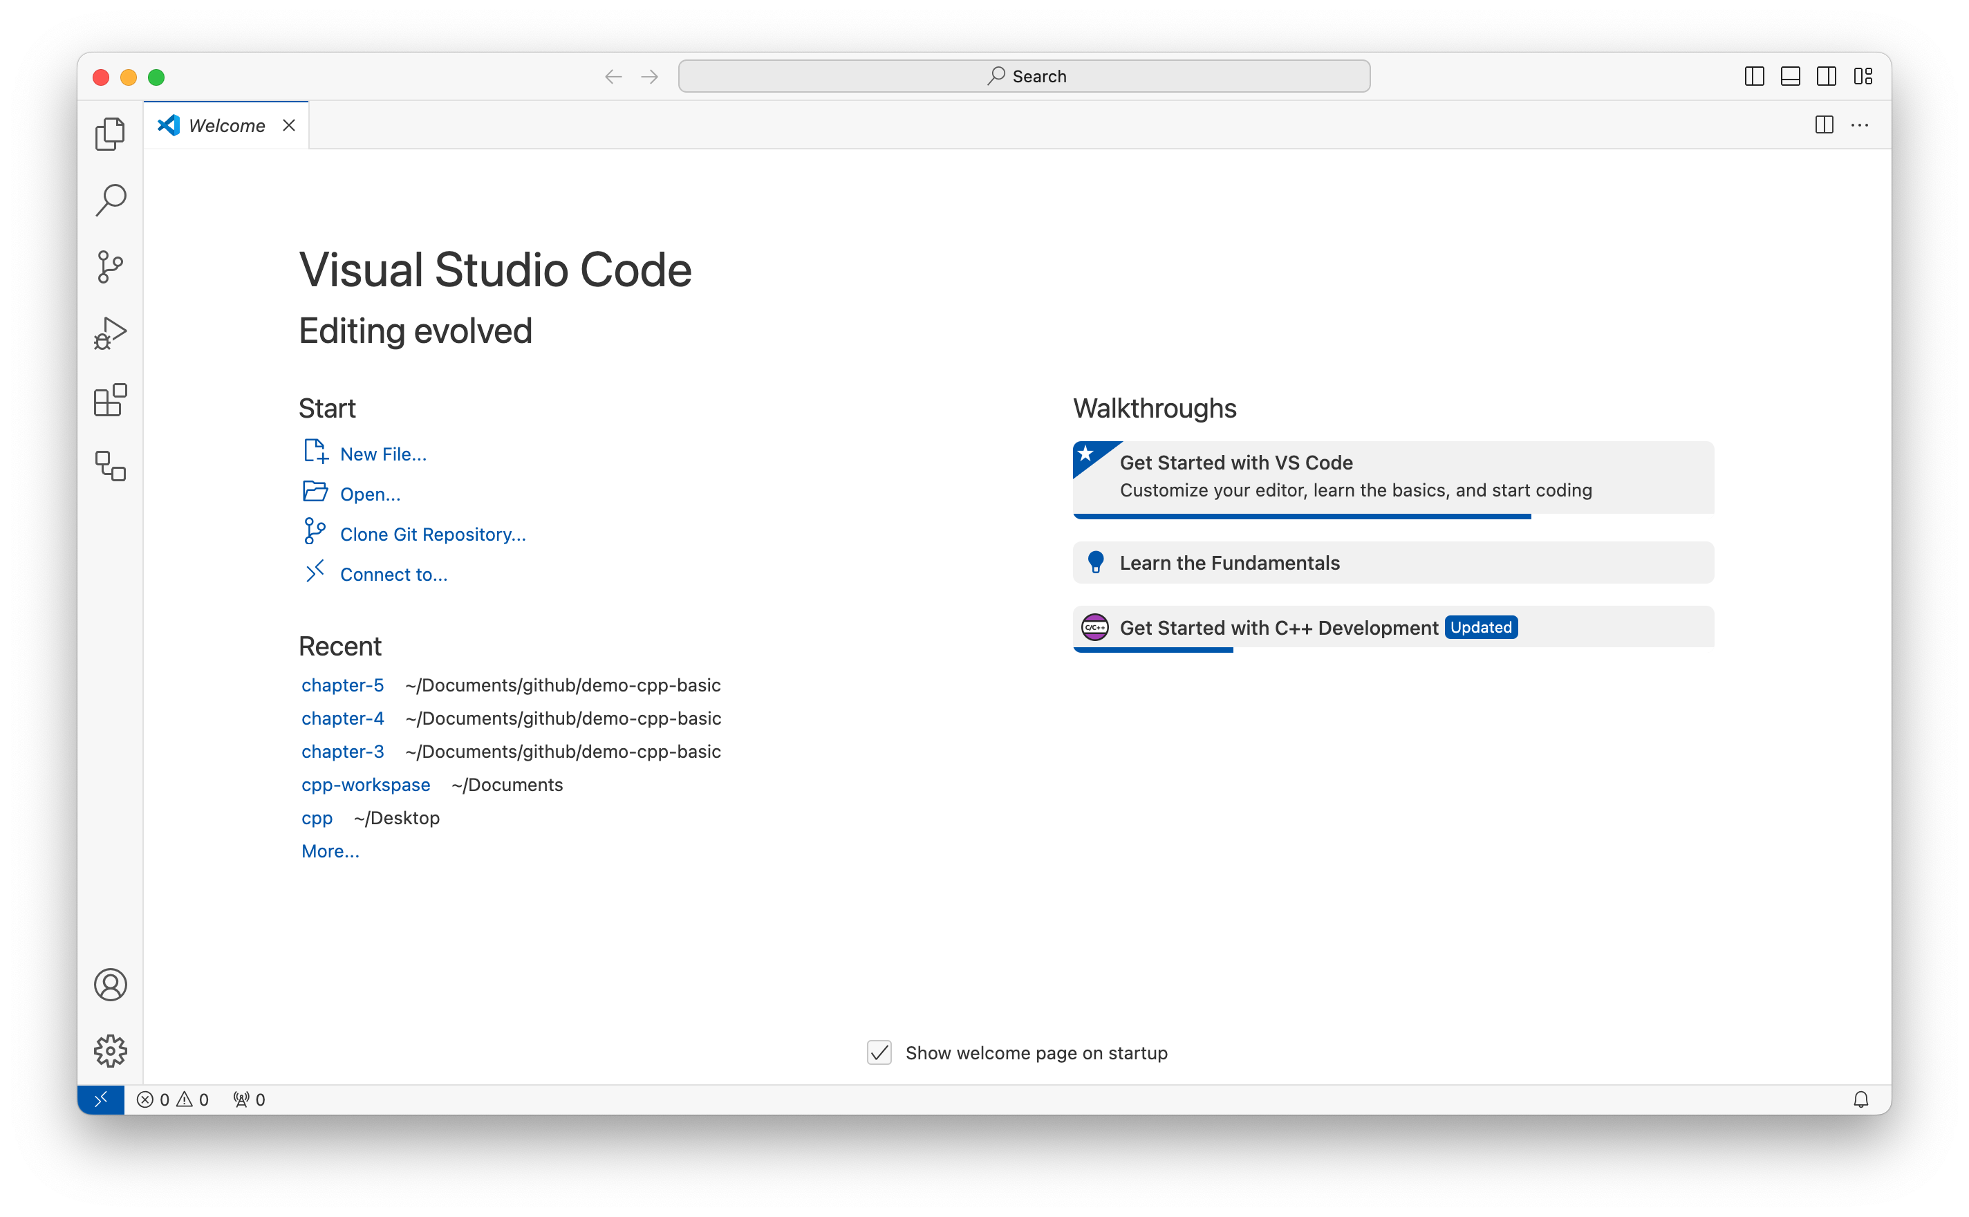Click the Search command center field
Screen dimensions: 1969x1217
click(x=1023, y=77)
